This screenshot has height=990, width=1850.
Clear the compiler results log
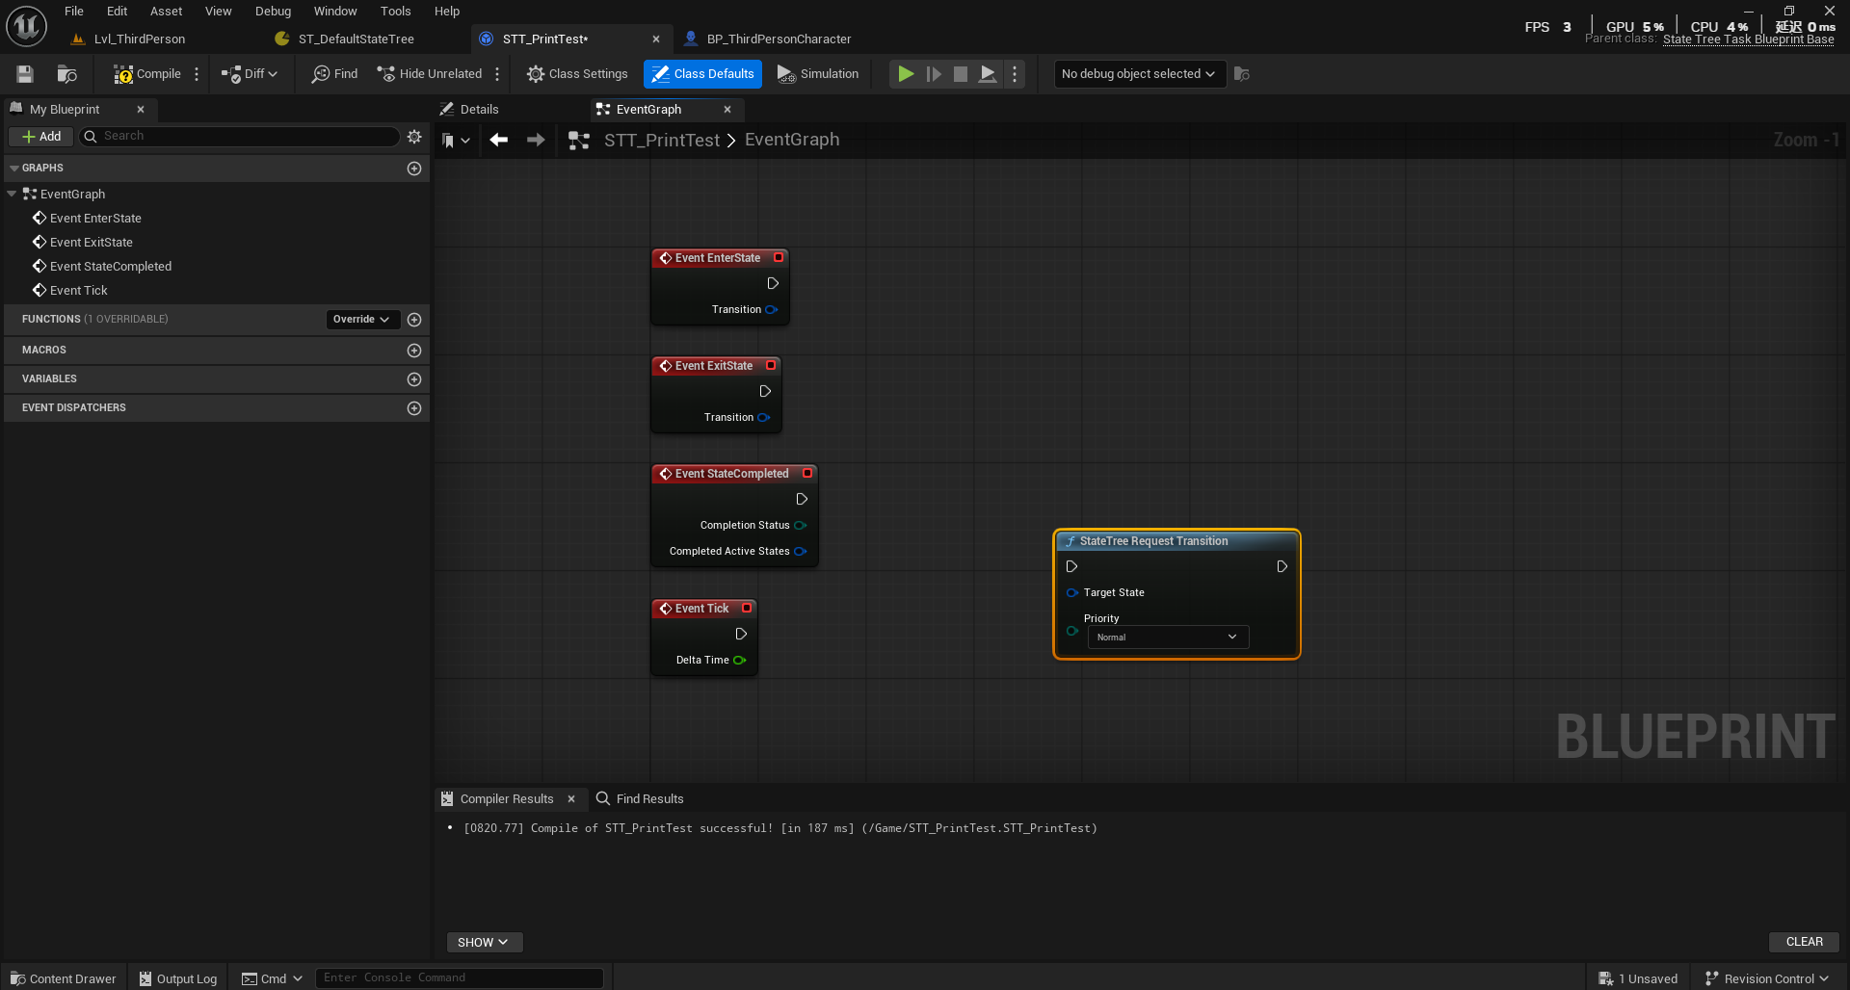[1804, 943]
